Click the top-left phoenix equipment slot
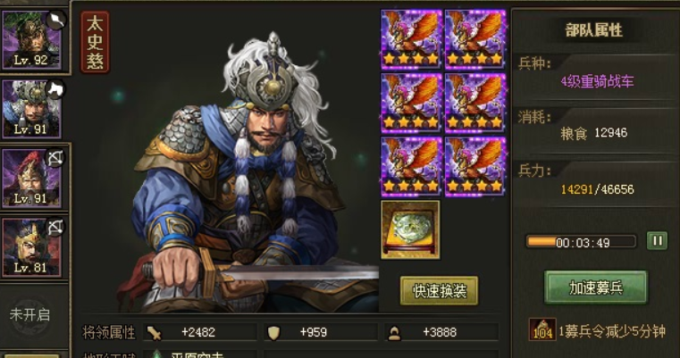The image size is (680, 358). (412, 39)
